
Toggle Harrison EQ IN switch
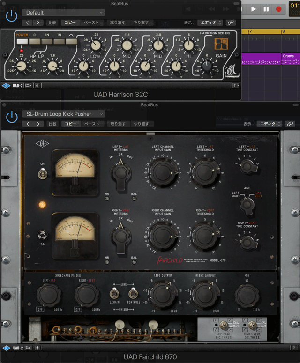click(x=59, y=42)
